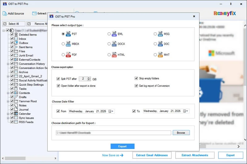Click the ExternalContacts card icon

(x=16, y=59)
